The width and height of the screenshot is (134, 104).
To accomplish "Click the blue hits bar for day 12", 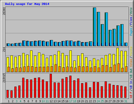I will (52, 43).
